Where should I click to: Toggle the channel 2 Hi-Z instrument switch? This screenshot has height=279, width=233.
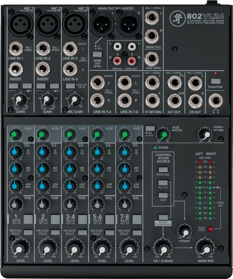tap(55, 86)
